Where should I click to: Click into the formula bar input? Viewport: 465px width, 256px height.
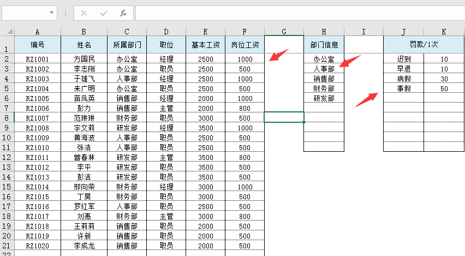(300, 13)
